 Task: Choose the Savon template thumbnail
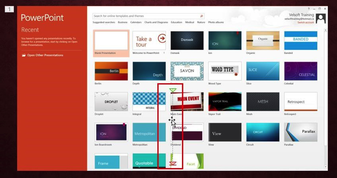[187, 71]
